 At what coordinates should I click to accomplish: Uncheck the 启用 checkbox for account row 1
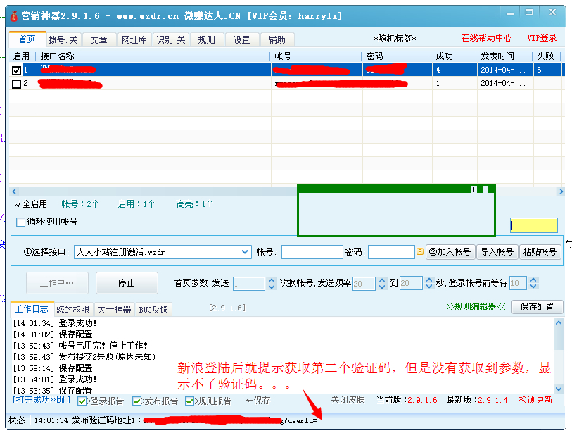click(x=17, y=69)
